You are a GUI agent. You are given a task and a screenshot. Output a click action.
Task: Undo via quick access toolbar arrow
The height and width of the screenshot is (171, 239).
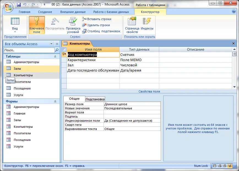point(25,5)
